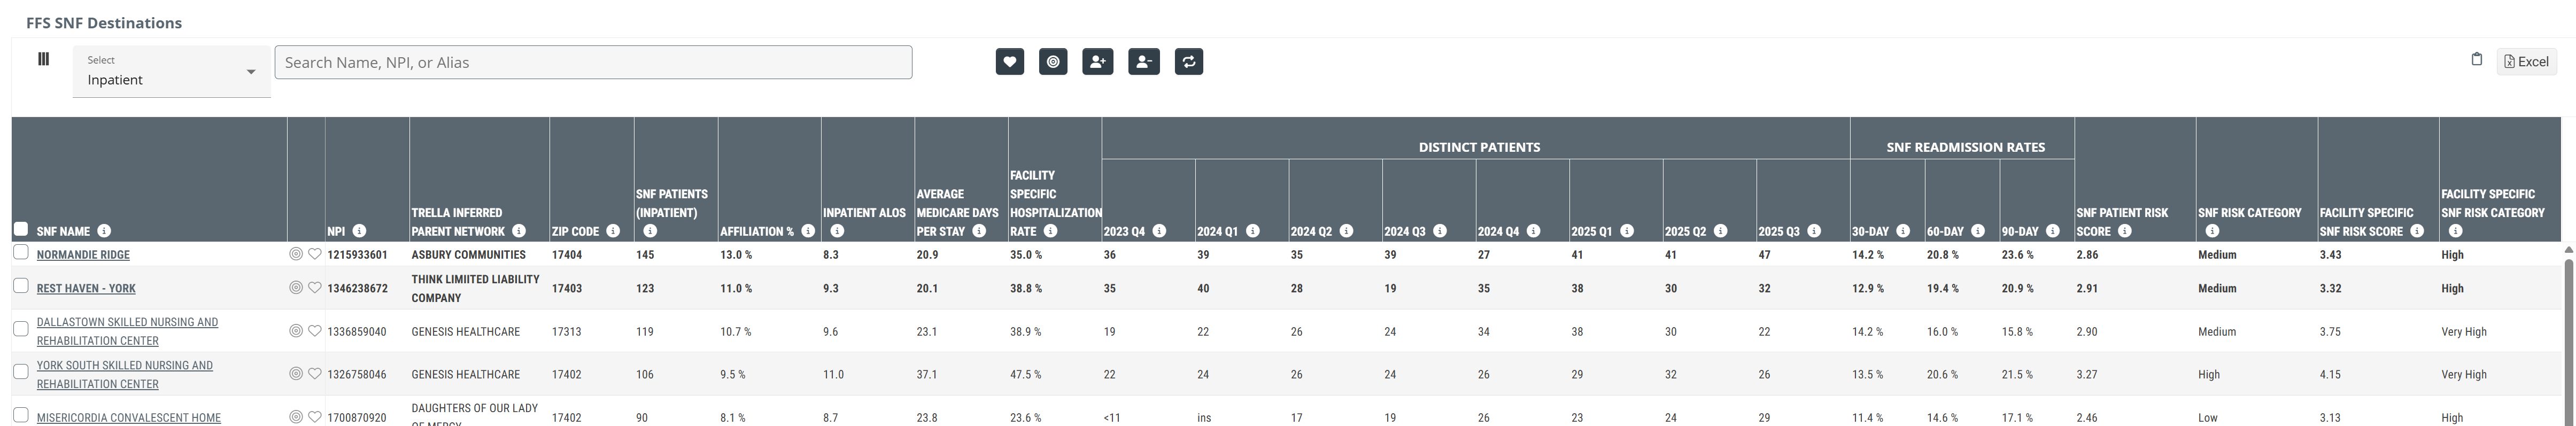Sort by the SNF Name column header
Viewport: 2576px width, 426px height.
click(63, 231)
